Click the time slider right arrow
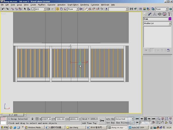 [x=25, y=115]
